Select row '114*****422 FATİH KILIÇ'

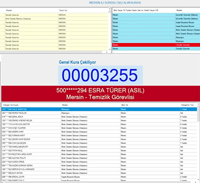99,151
